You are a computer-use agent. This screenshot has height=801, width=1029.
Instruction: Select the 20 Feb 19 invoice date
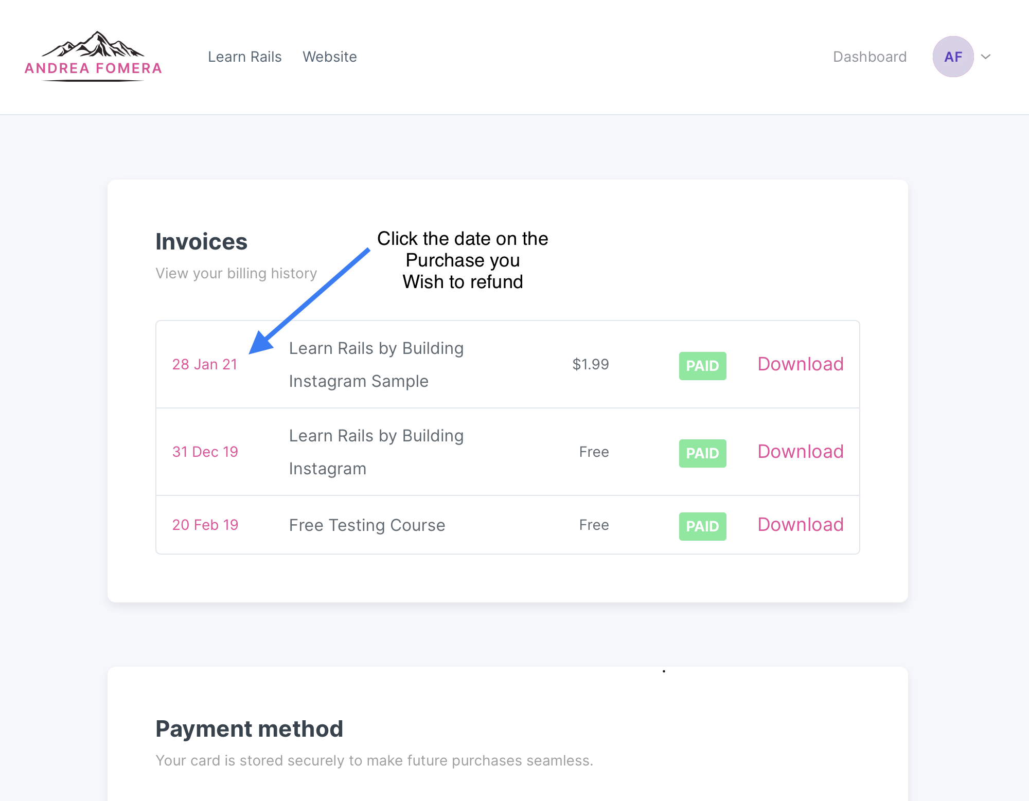[x=205, y=525]
